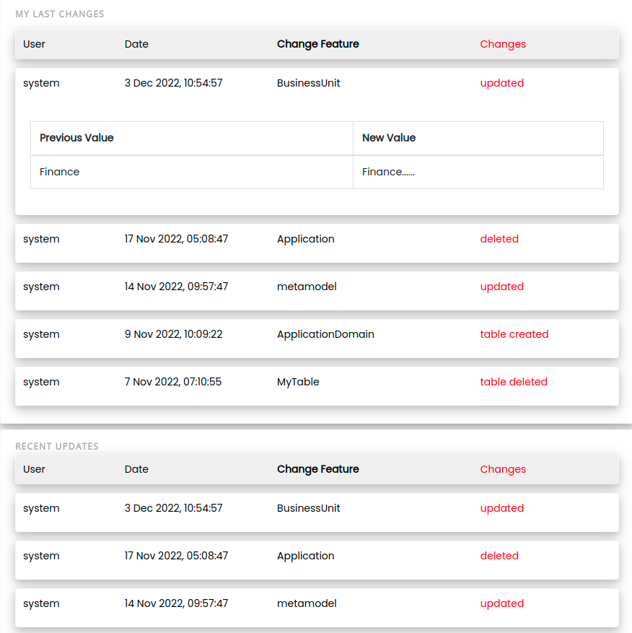
Task: Click the table created status text
Action: [x=514, y=334]
